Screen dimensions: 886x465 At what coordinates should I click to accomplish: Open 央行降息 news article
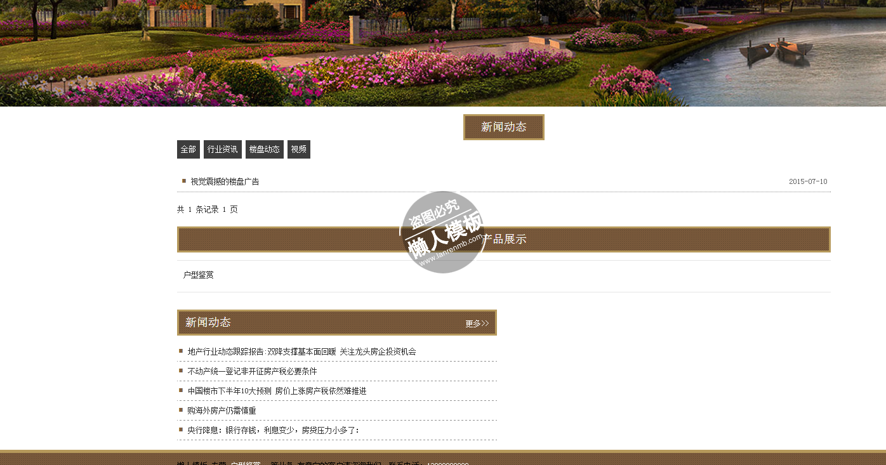point(273,430)
